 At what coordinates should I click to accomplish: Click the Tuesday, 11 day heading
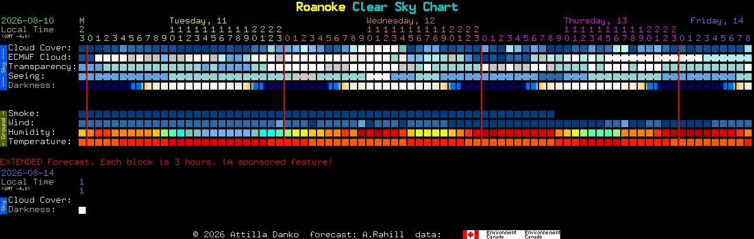coord(198,21)
